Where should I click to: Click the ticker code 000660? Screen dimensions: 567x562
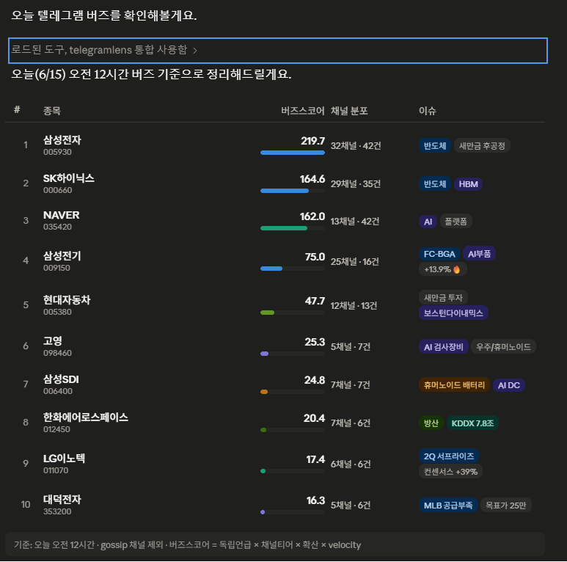[x=57, y=190]
